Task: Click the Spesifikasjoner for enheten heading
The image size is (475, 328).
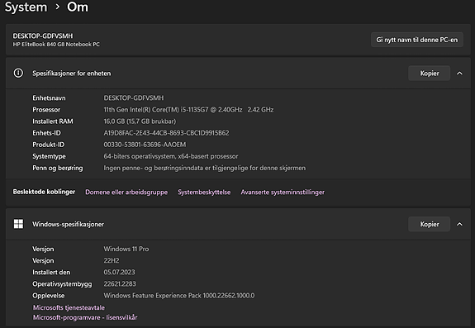Action: (72, 74)
